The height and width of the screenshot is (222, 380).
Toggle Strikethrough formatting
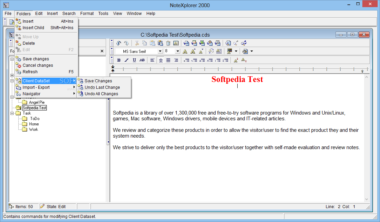pos(142,60)
